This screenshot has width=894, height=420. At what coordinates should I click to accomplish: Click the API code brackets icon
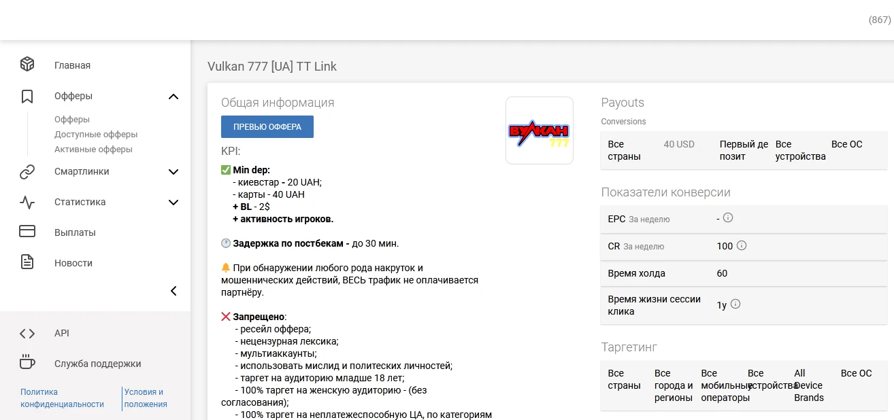[27, 333]
